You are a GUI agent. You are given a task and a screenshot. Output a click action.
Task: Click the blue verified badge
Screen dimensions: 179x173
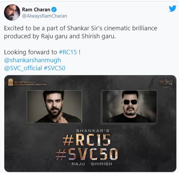54,10
